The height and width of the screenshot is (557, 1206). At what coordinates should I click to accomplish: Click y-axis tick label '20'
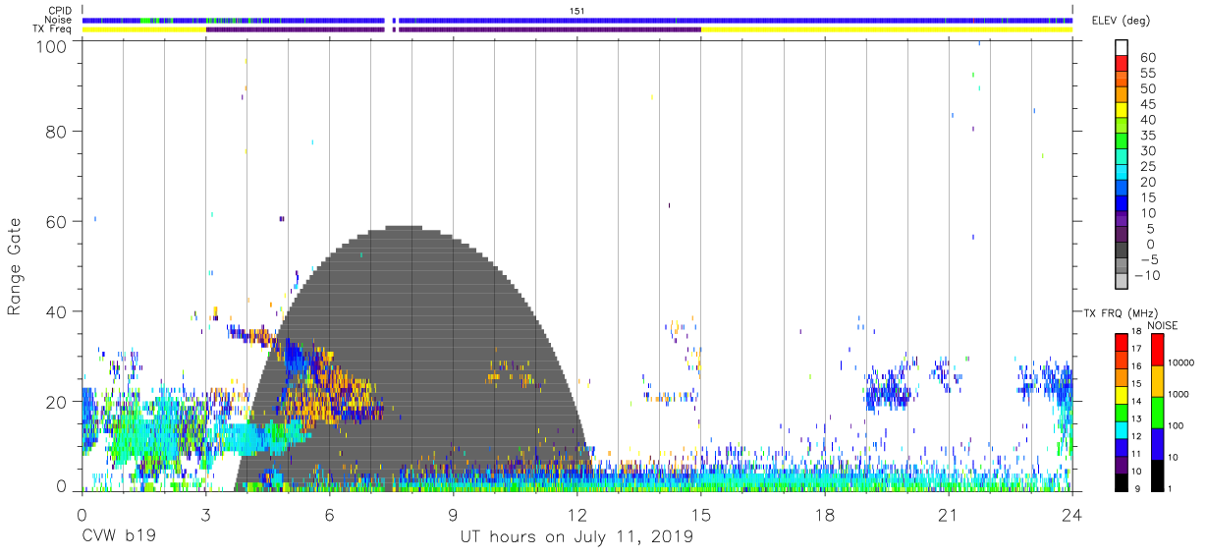[56, 402]
